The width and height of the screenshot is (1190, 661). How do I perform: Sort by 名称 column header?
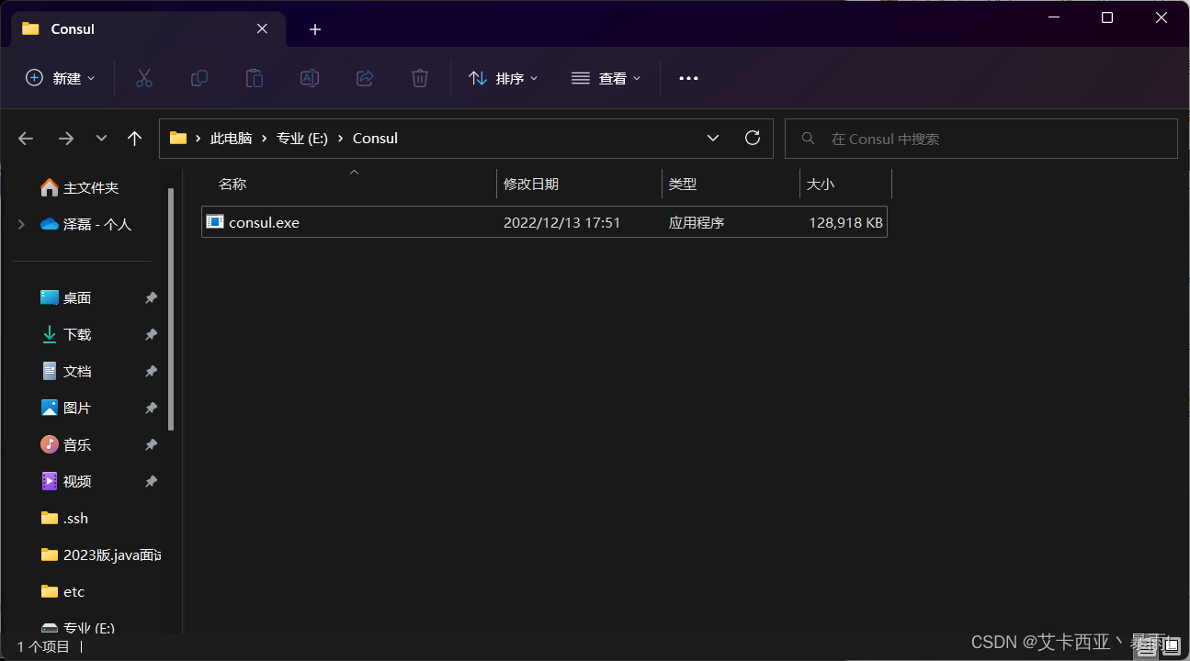tap(232, 184)
